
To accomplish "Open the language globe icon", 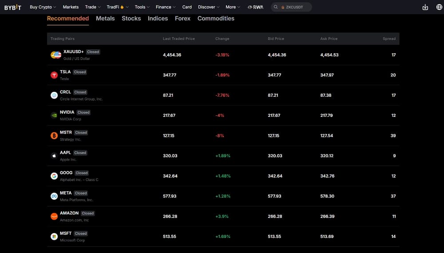I will pos(439,7).
